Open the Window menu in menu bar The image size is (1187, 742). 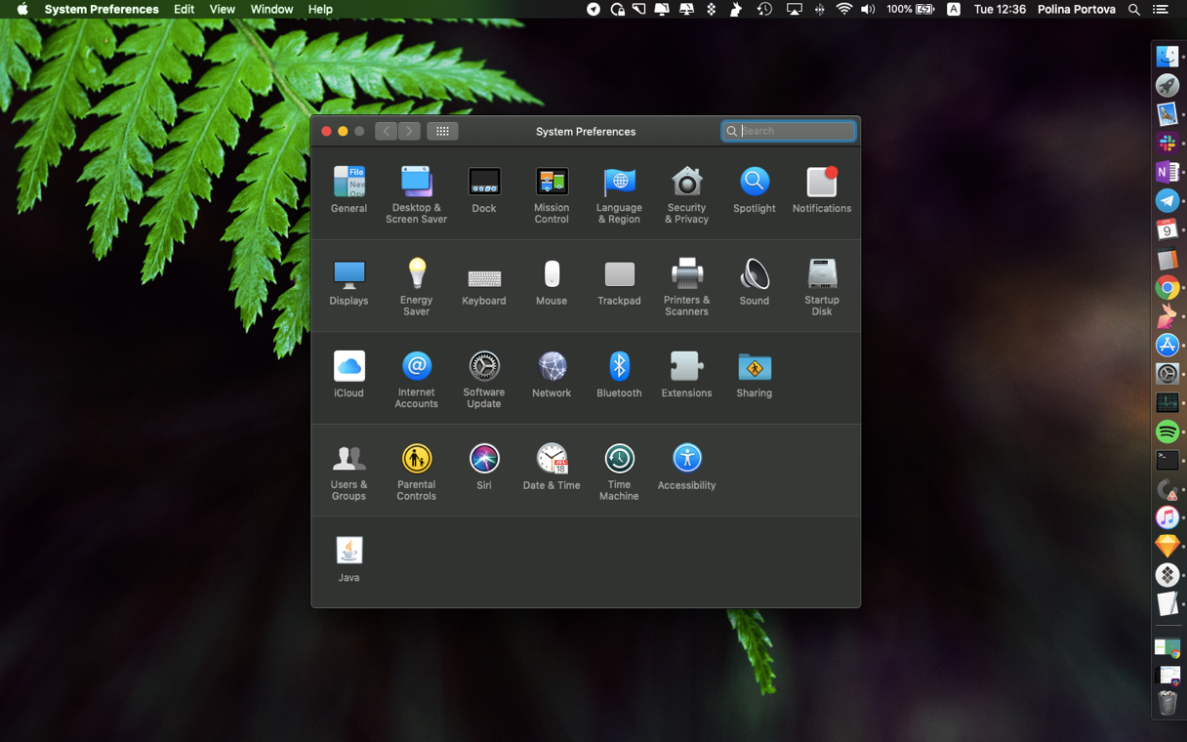[x=271, y=9]
